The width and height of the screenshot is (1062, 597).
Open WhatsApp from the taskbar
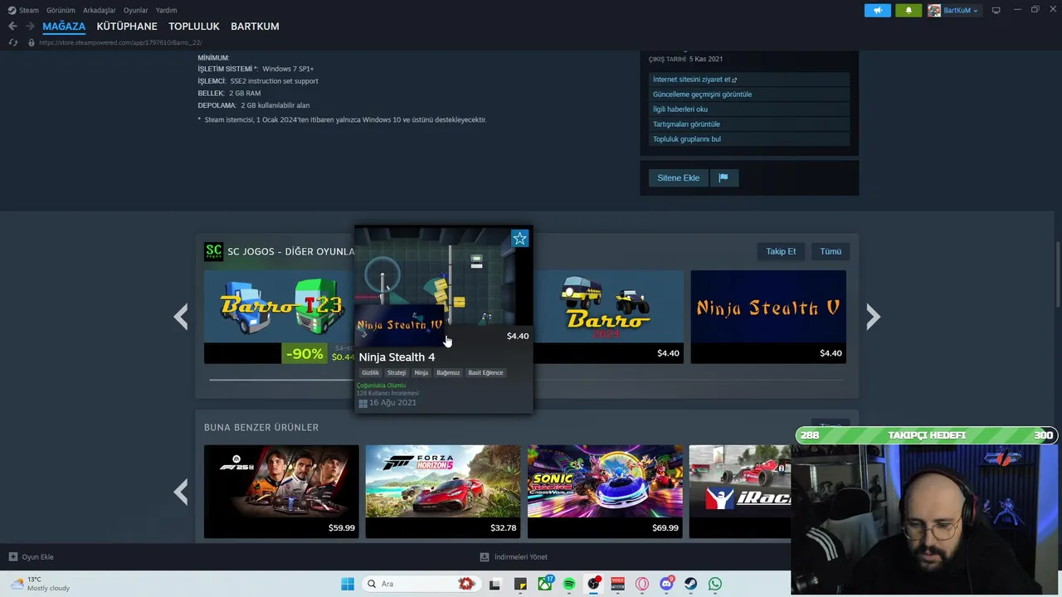715,584
